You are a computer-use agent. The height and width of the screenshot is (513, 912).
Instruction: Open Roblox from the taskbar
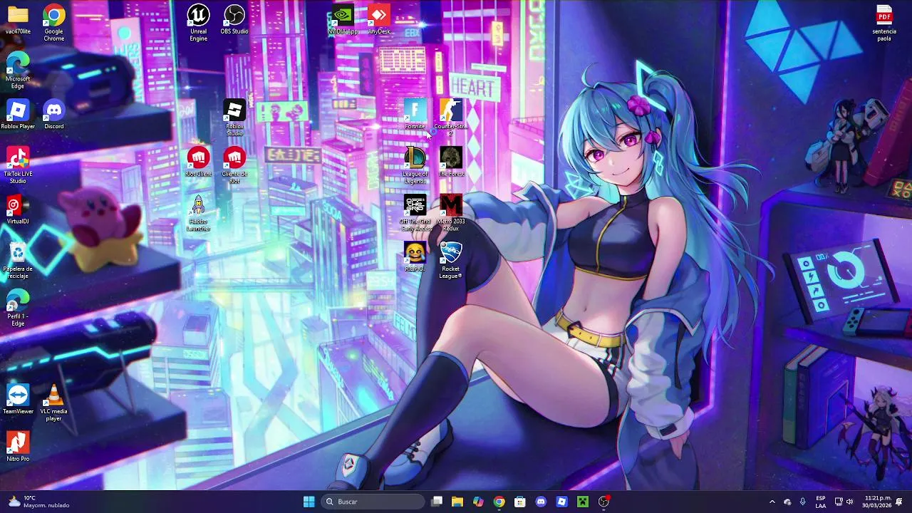point(561,502)
